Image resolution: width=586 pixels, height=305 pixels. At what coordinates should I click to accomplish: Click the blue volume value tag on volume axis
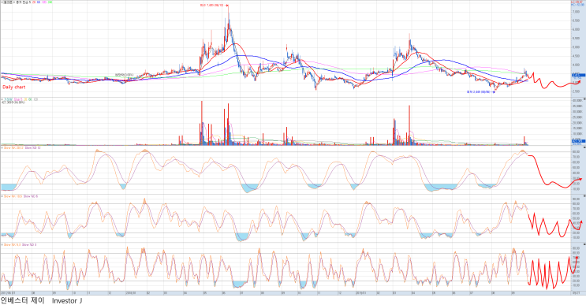[579, 141]
